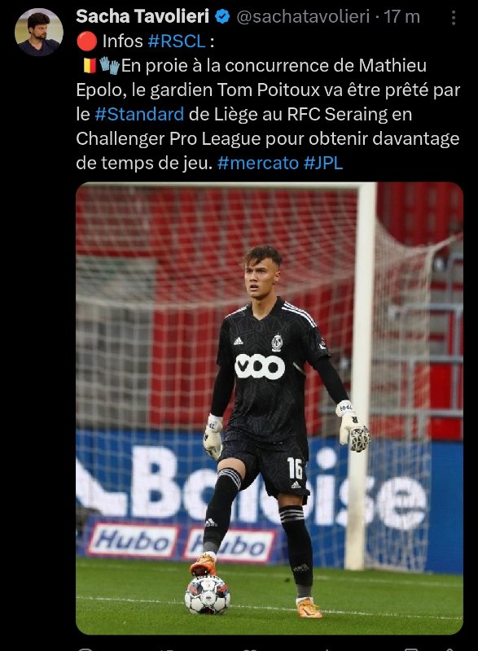The image size is (478, 651).
Task: Click the left Hubo advertising board
Action: [134, 540]
